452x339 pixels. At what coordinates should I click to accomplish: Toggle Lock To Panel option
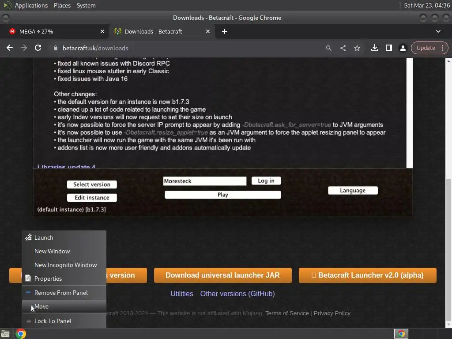[x=64, y=321]
